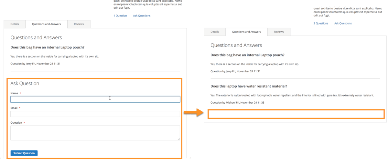Open the Details tab in left panel
The image size is (388, 163).
(15, 24)
